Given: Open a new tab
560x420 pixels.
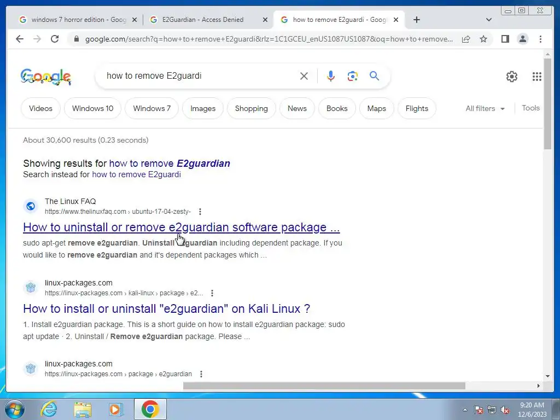Looking at the screenshot, I should [416, 20].
